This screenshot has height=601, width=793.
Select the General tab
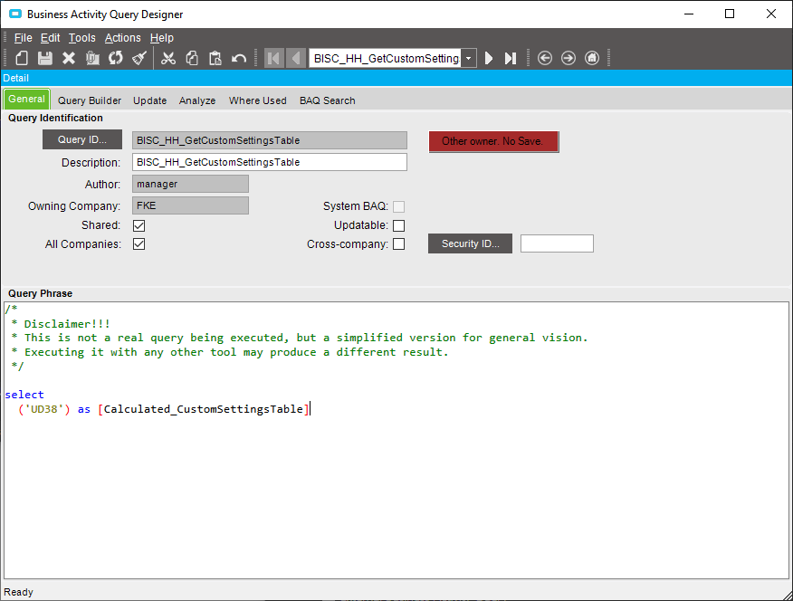click(26, 99)
